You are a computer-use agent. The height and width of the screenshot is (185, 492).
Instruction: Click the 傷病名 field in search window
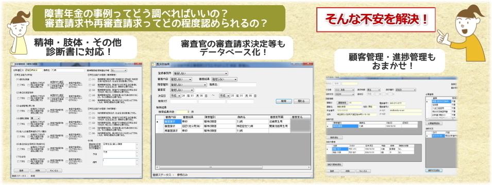pyautogui.click(x=237, y=84)
